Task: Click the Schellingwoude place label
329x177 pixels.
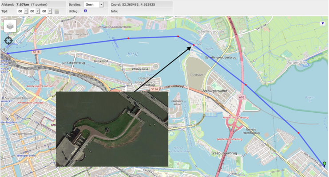Action: click(210, 31)
